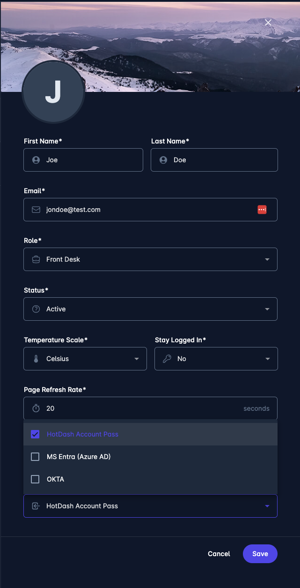
Task: Click the thermometer icon in Temperature Scale field
Action: coord(36,359)
